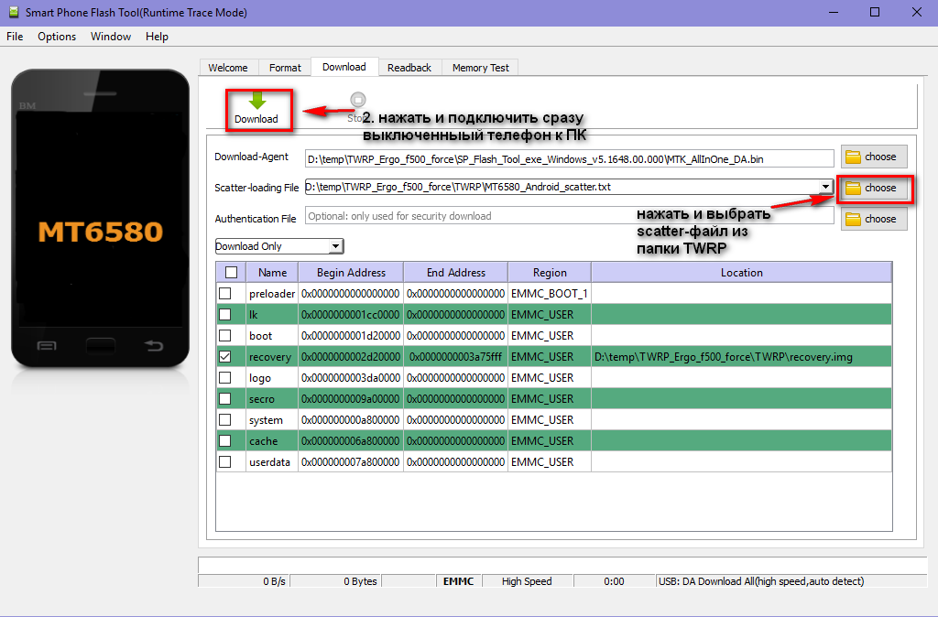The image size is (938, 617).
Task: Click the Download-Agent choose folder icon
Action: (x=853, y=157)
